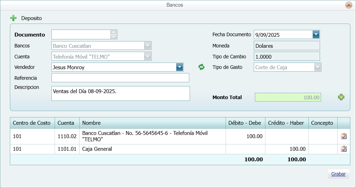Increment the Documento number stepper
The height and width of the screenshot is (188, 356).
click(x=113, y=32)
